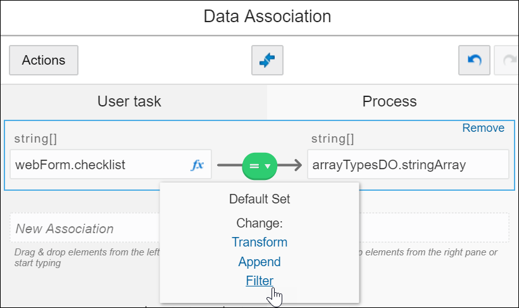Undo the last change

(474, 60)
